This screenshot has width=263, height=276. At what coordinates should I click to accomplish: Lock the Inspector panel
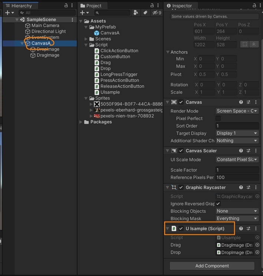254,6
